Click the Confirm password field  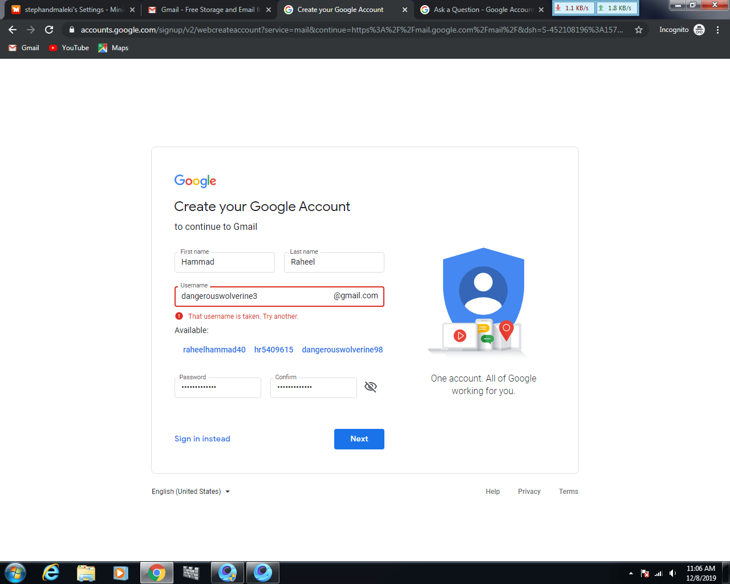pos(314,388)
